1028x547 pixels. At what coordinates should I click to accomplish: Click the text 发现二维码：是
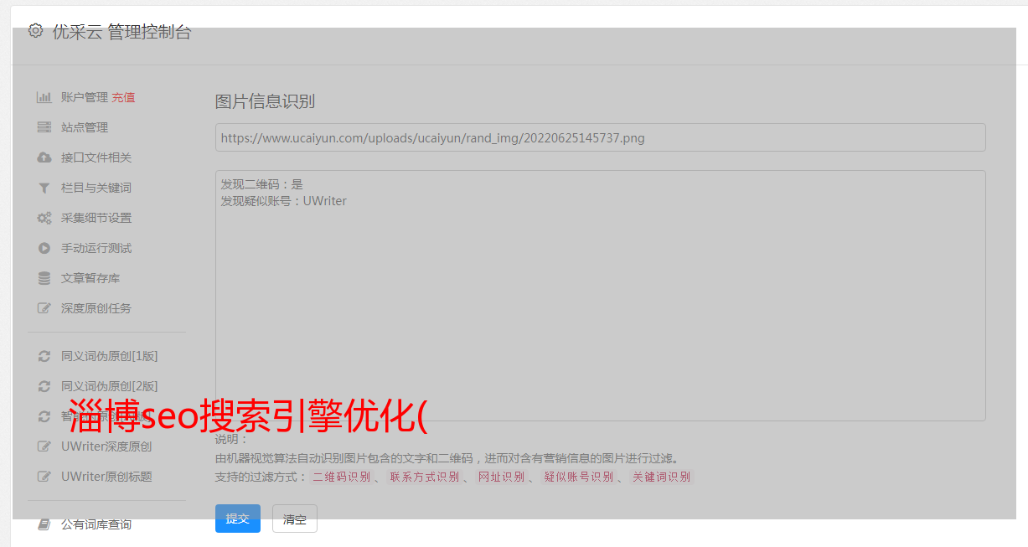point(261,184)
